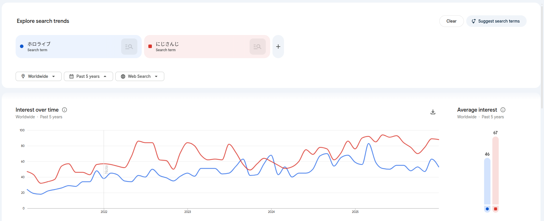Click the blue dot of ホロライブ chip
The width and height of the screenshot is (544, 221).
[22, 46]
